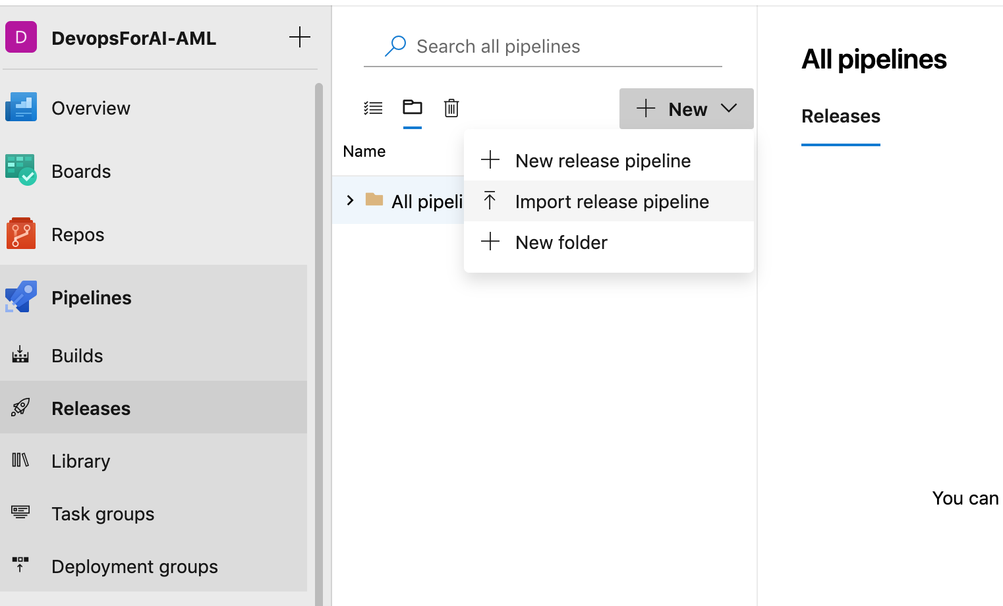Open Builds under Pipelines
This screenshot has height=606, width=1003.
click(x=77, y=356)
